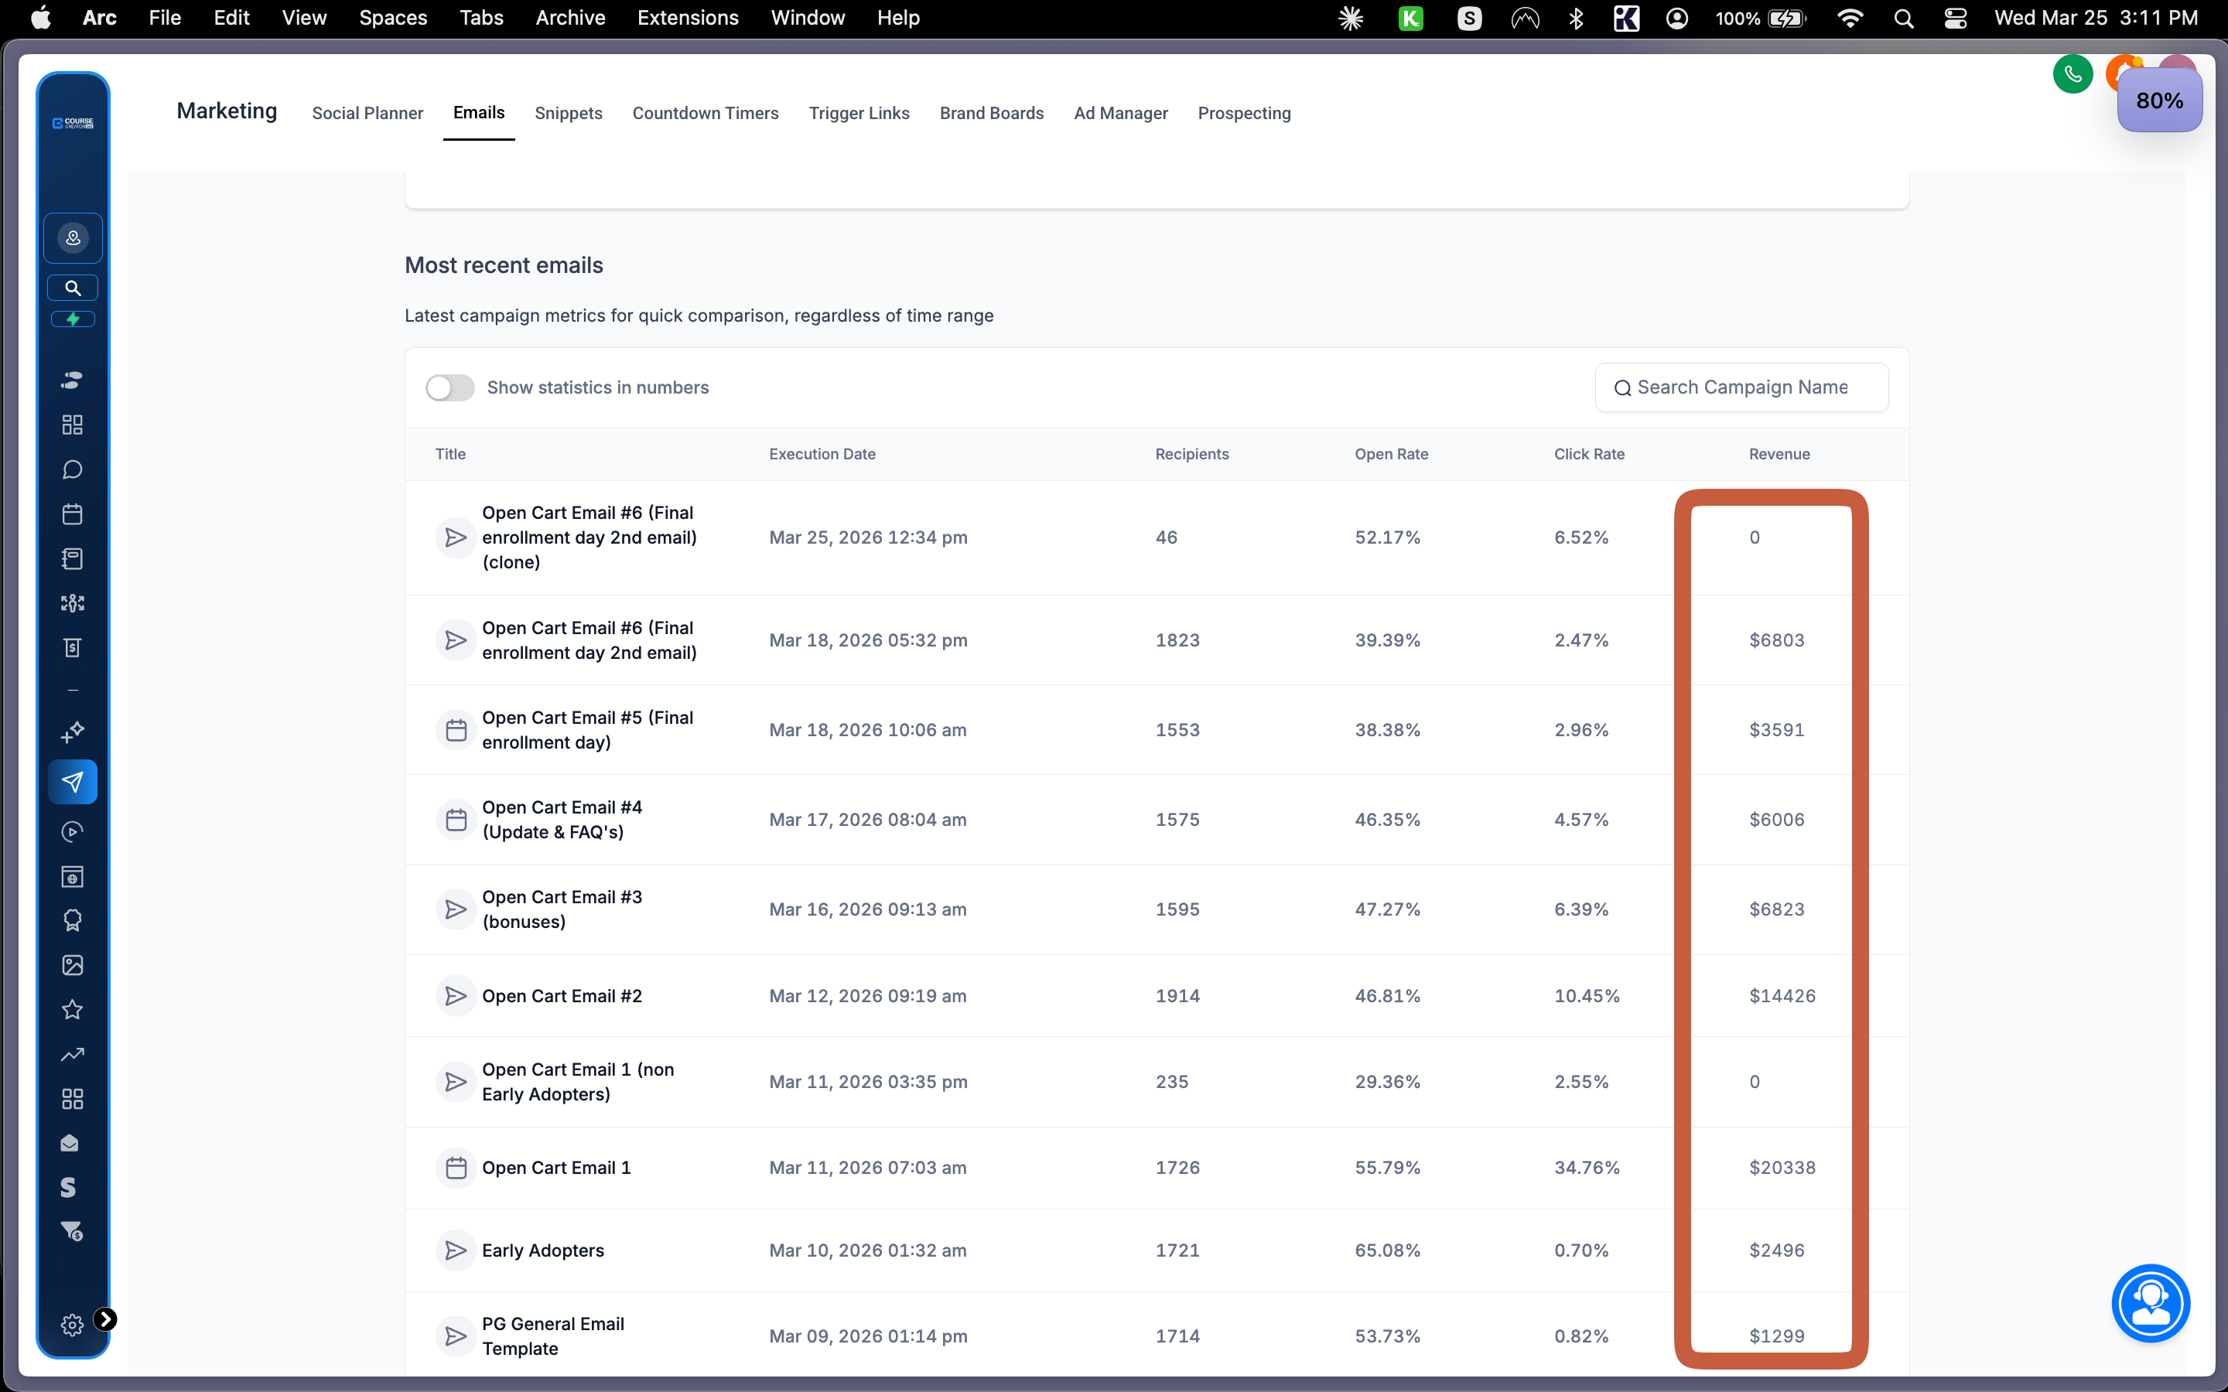Select the Emails tab
The width and height of the screenshot is (2228, 1392).
click(479, 112)
